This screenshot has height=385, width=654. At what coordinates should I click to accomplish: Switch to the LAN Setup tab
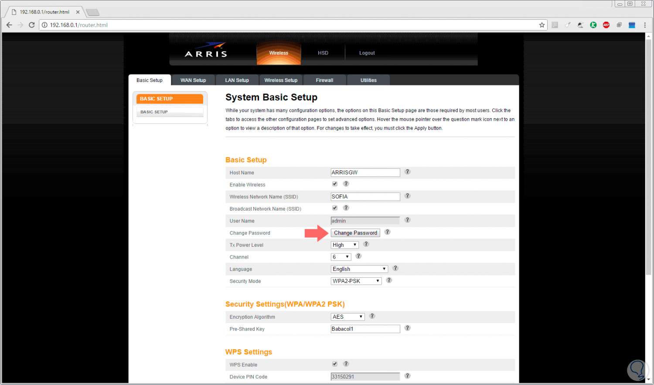[x=237, y=80]
